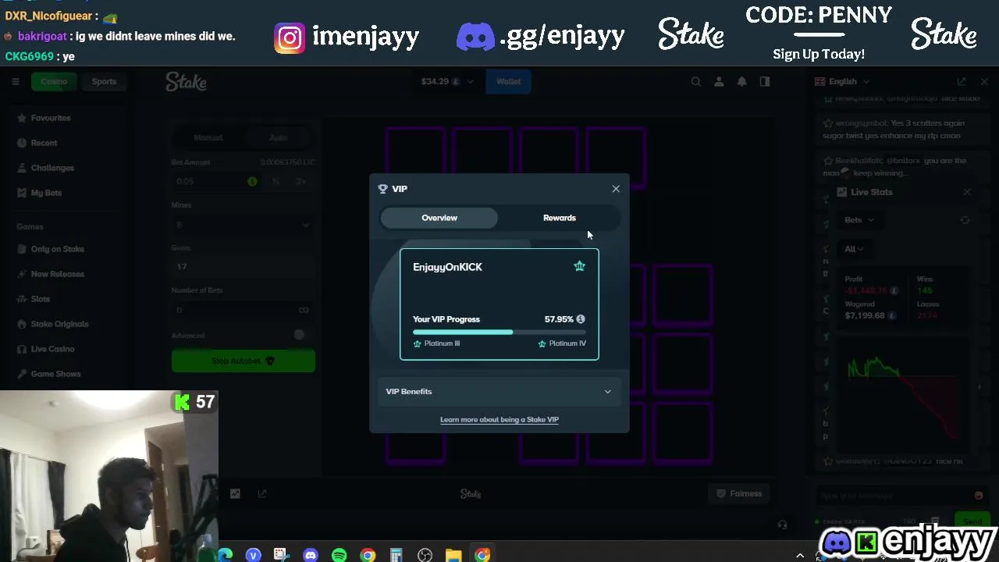
Task: Close the Live Stats panel
Action: click(x=967, y=192)
